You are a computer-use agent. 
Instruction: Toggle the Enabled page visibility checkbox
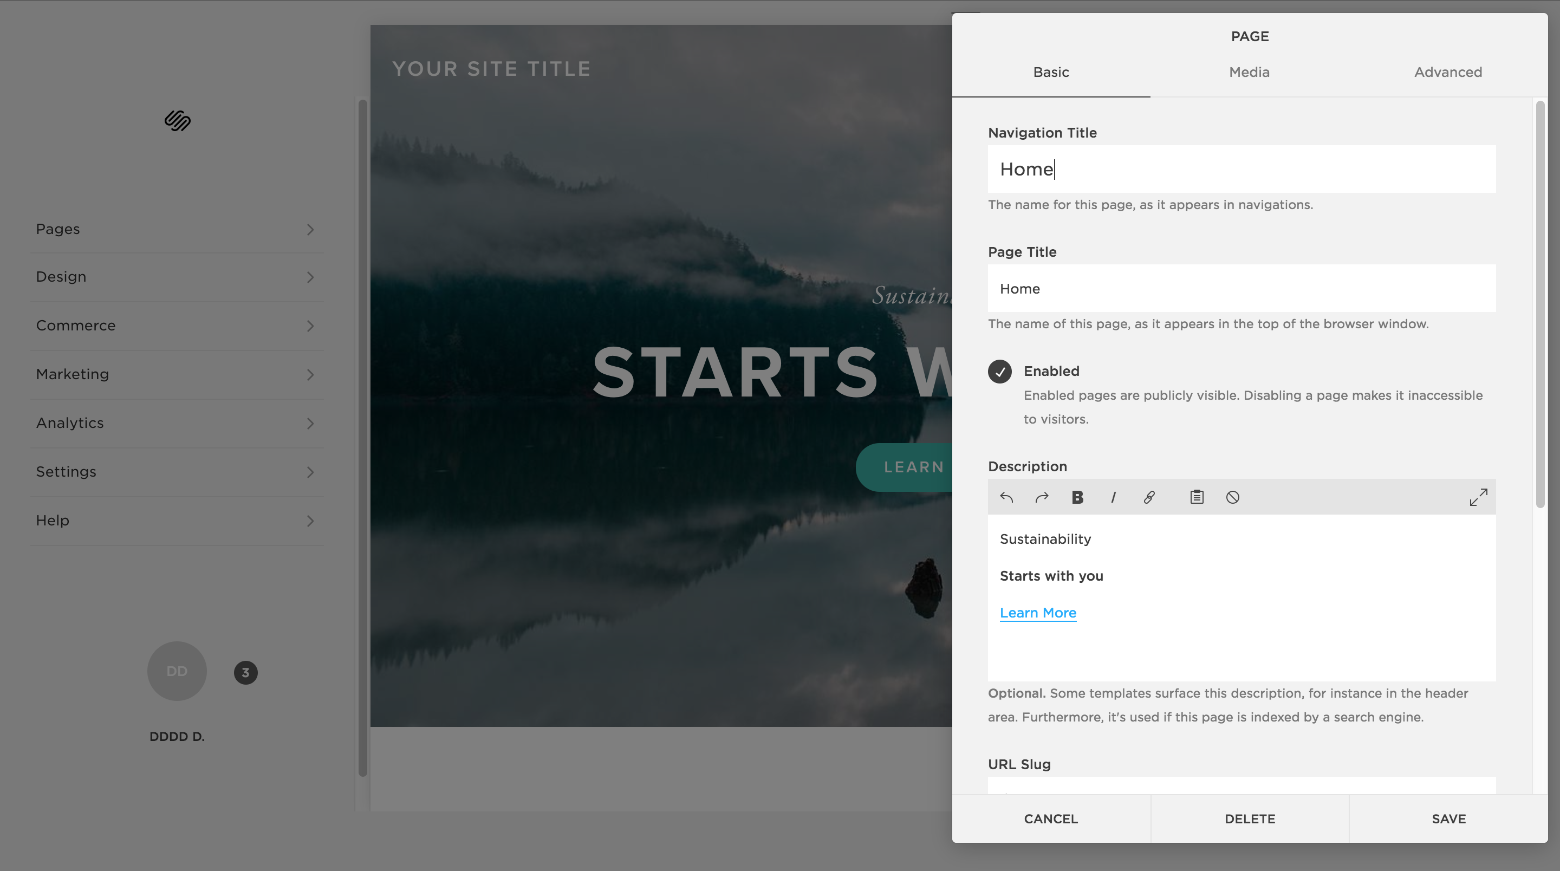[x=999, y=370]
